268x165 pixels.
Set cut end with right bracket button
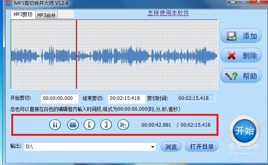pyautogui.click(x=106, y=125)
